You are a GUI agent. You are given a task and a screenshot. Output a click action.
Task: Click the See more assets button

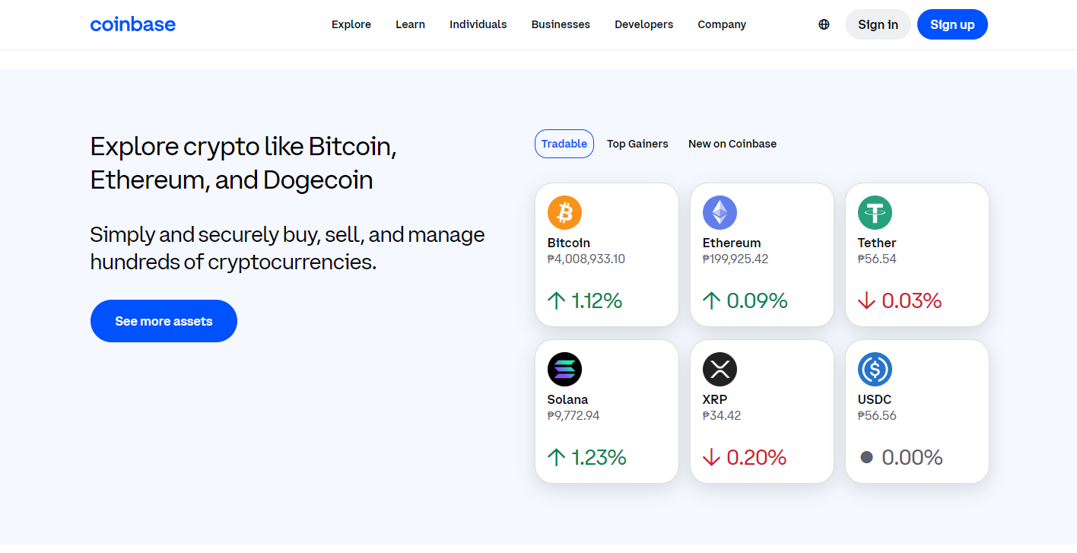tap(164, 321)
